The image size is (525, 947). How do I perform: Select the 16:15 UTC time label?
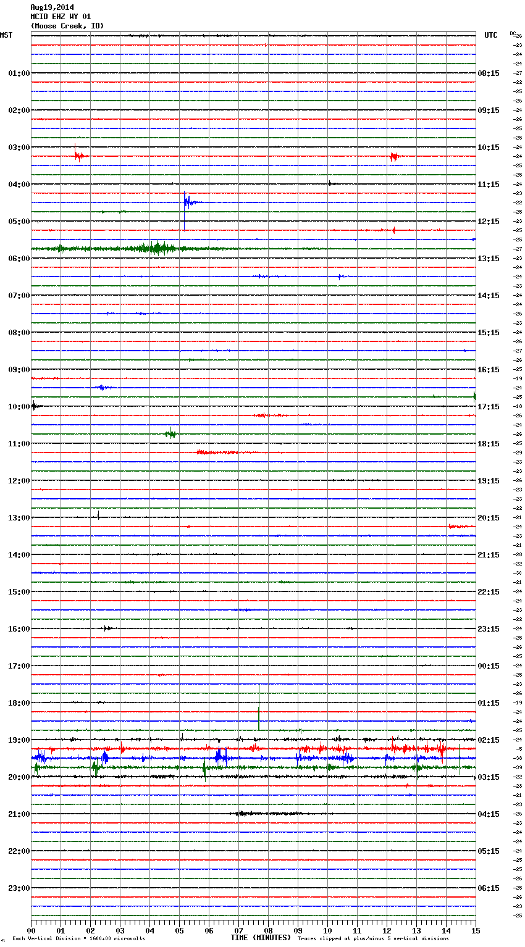(x=489, y=370)
